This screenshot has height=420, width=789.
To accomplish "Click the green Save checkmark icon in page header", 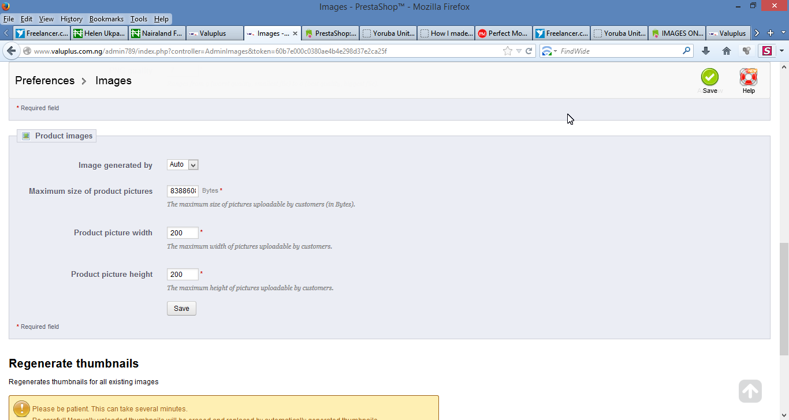I will coord(710,77).
